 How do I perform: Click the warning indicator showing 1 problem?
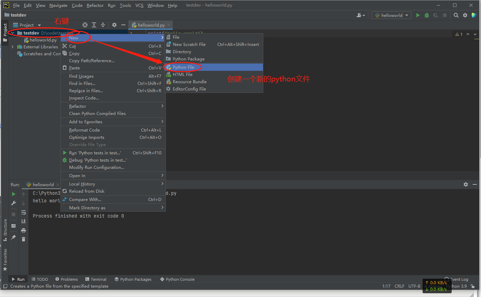click(459, 34)
